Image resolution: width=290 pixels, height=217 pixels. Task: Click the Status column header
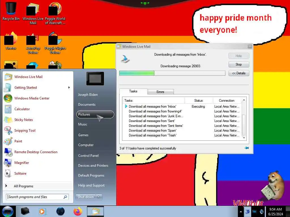199,101
